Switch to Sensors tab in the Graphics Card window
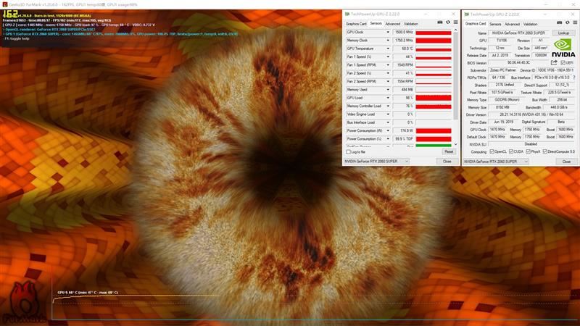This screenshot has height=326, width=580. [495, 24]
